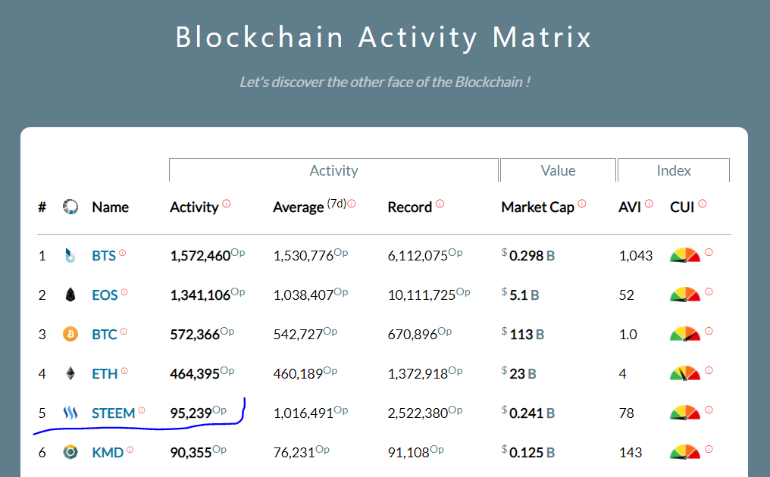Click the CUI gauge for ETH
This screenshot has width=770, height=477.
[x=685, y=373]
